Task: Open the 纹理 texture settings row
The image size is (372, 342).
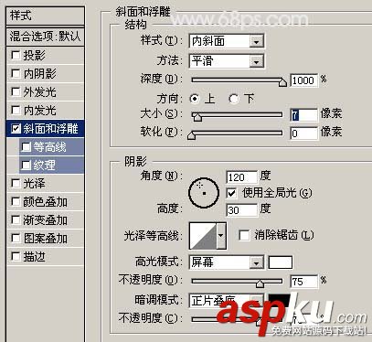Action: tap(51, 166)
